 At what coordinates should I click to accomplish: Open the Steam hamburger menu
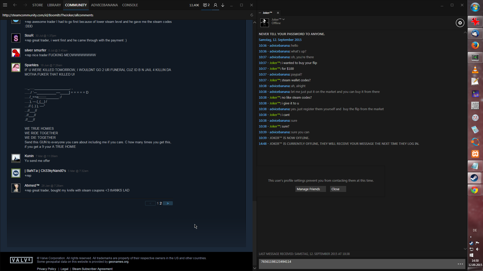5,5
